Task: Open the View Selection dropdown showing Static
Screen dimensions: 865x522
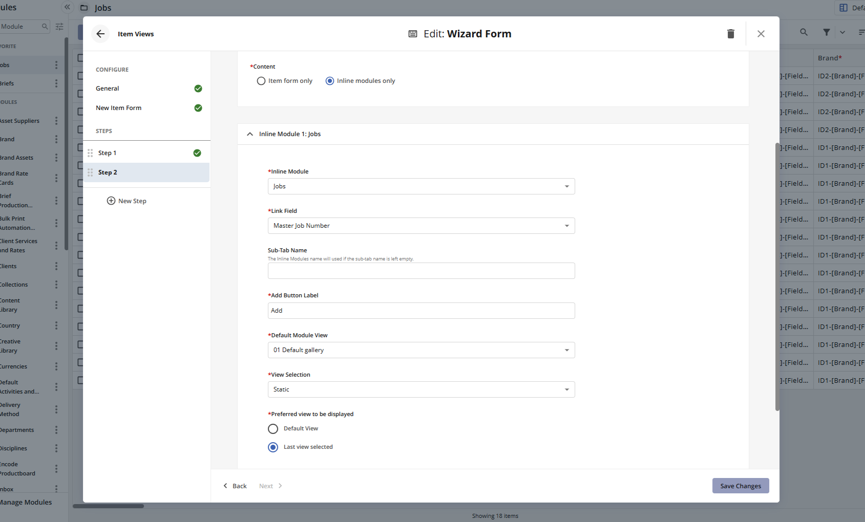Action: coord(421,389)
